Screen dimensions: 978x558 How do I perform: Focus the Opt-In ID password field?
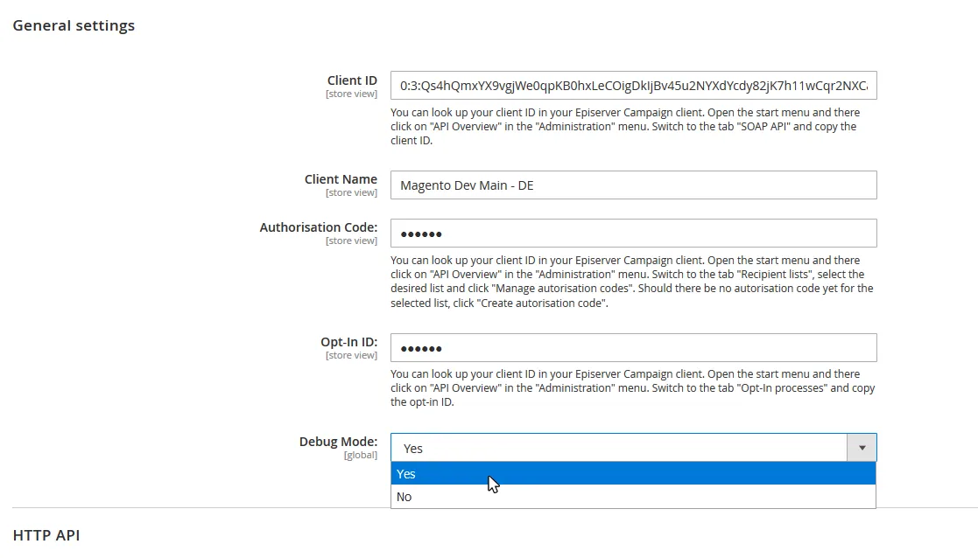coord(634,347)
